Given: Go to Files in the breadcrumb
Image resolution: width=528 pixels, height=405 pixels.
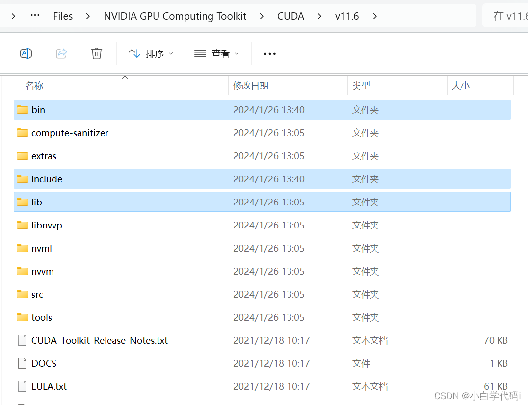Looking at the screenshot, I should tap(63, 16).
